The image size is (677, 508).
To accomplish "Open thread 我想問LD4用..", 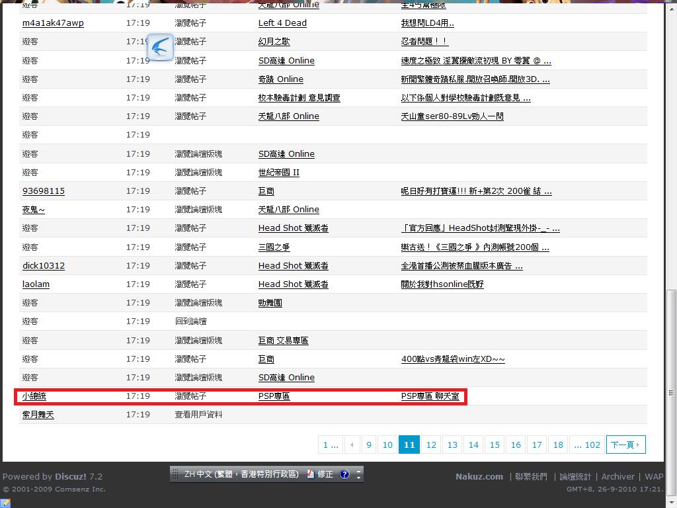I will point(427,23).
